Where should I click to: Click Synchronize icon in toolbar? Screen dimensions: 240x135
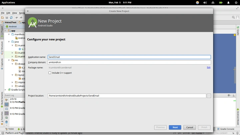coord(11,18)
